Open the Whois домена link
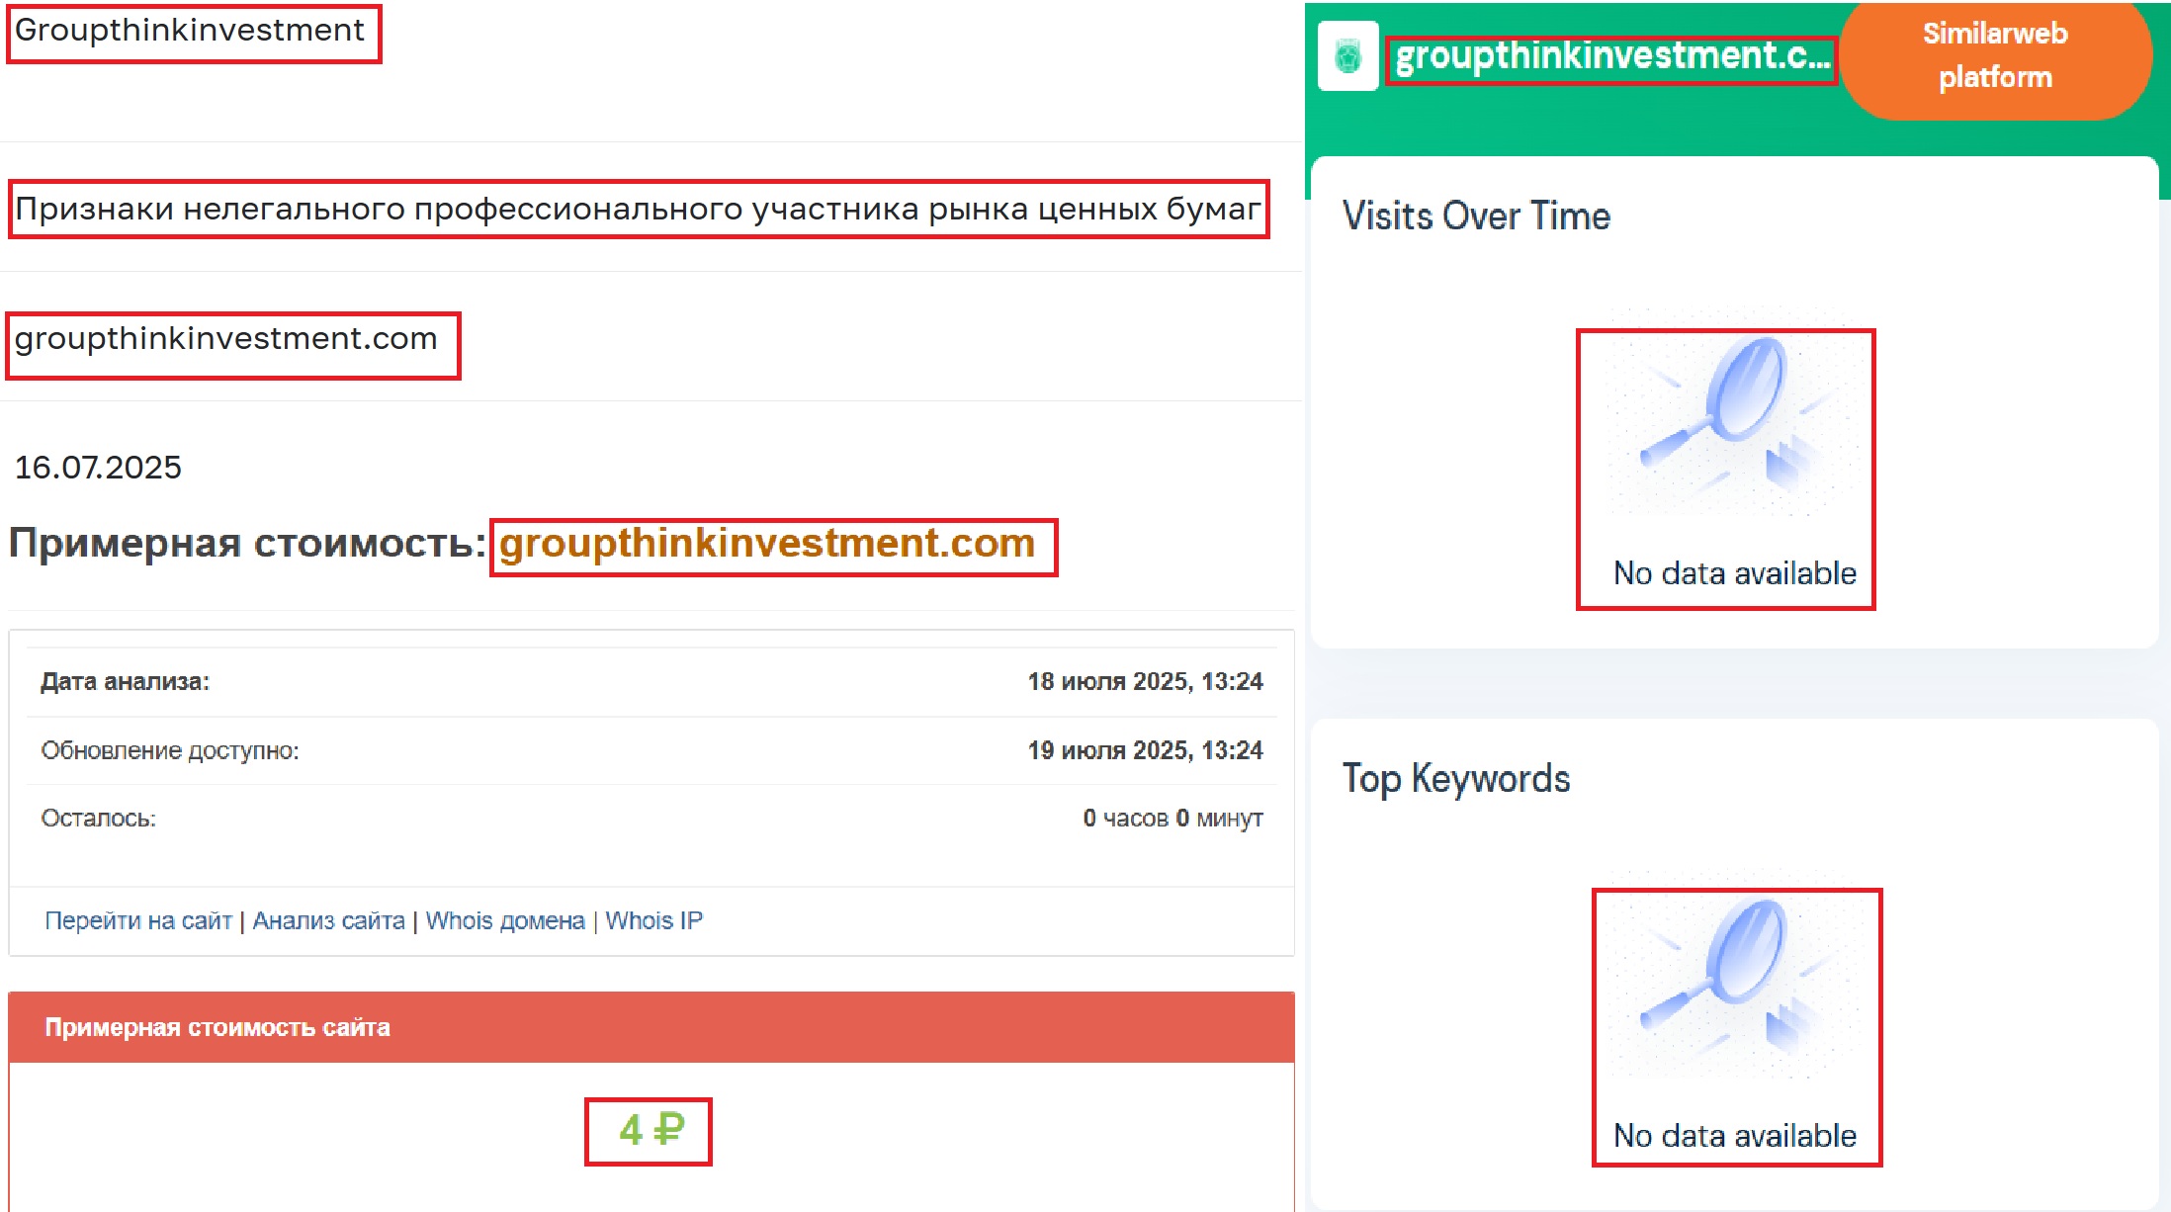The height and width of the screenshot is (1212, 2171). [x=505, y=920]
